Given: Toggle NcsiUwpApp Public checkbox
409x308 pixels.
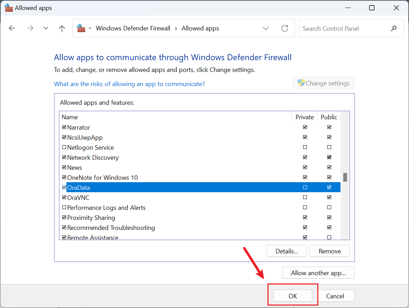Looking at the screenshot, I should pyautogui.click(x=329, y=137).
